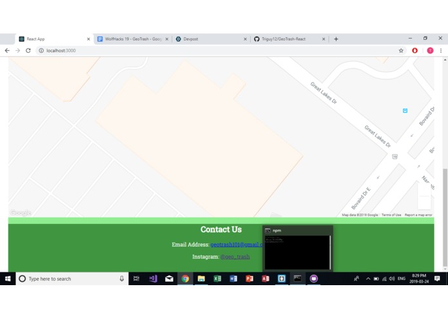Open the Chrome profile avatar

coord(430,50)
